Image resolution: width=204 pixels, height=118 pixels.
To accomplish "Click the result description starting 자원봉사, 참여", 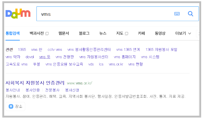I will [x=96, y=97].
